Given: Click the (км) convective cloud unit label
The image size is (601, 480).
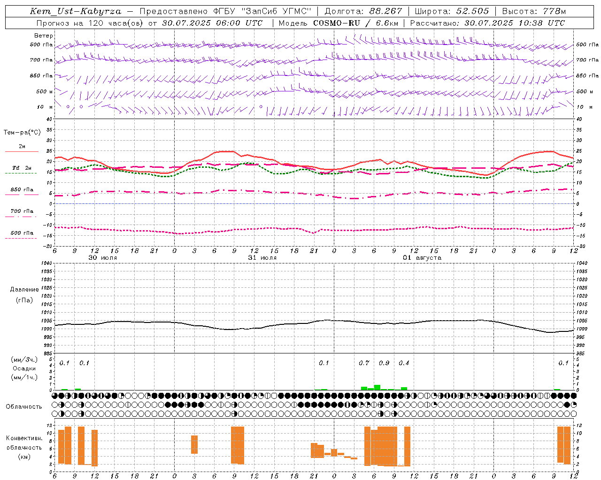Looking at the screenshot, I should (x=24, y=457).
